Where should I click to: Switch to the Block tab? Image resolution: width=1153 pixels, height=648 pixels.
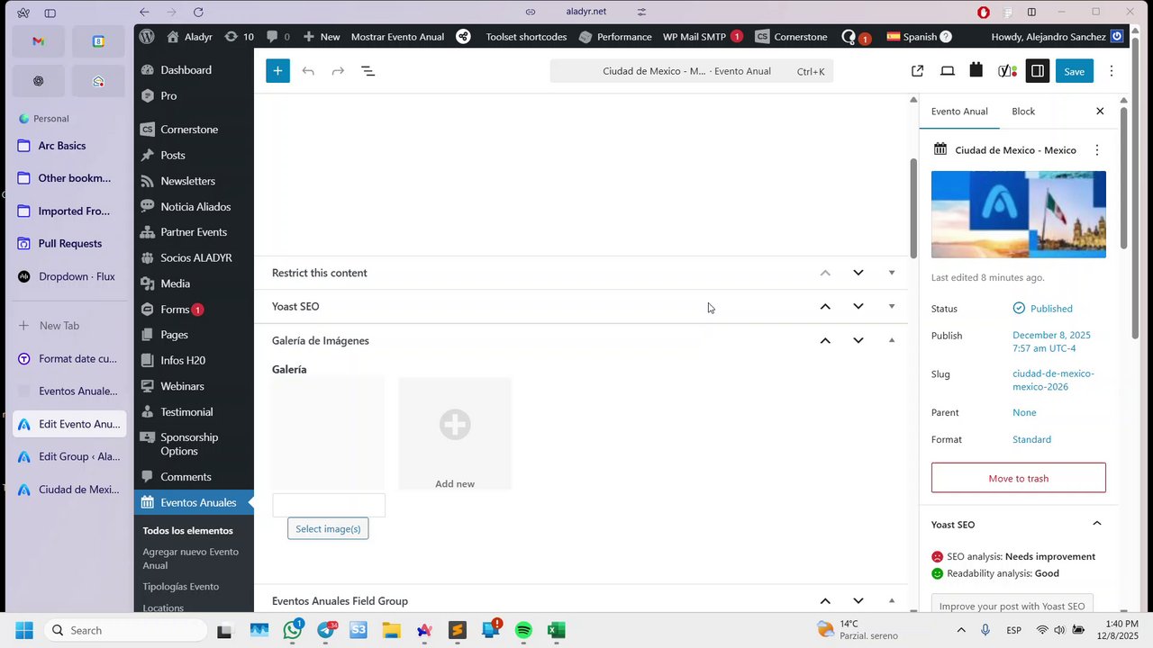coord(1023,111)
